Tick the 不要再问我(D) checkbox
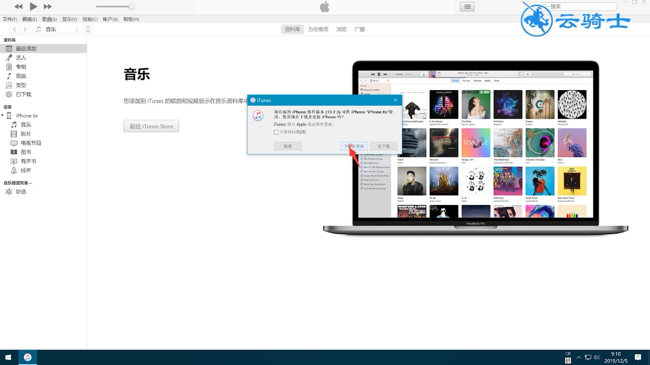The image size is (650, 365). [276, 132]
